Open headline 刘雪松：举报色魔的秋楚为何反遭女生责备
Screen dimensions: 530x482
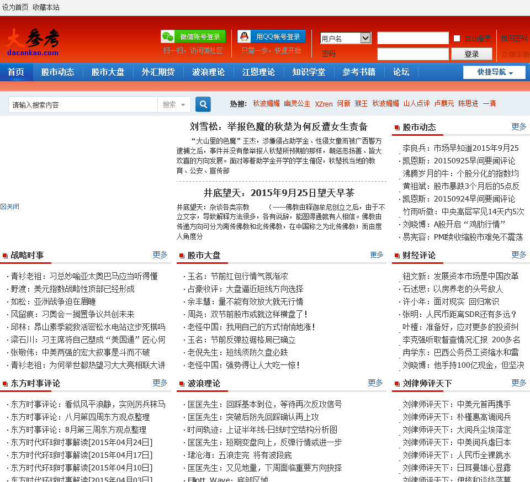click(x=278, y=127)
